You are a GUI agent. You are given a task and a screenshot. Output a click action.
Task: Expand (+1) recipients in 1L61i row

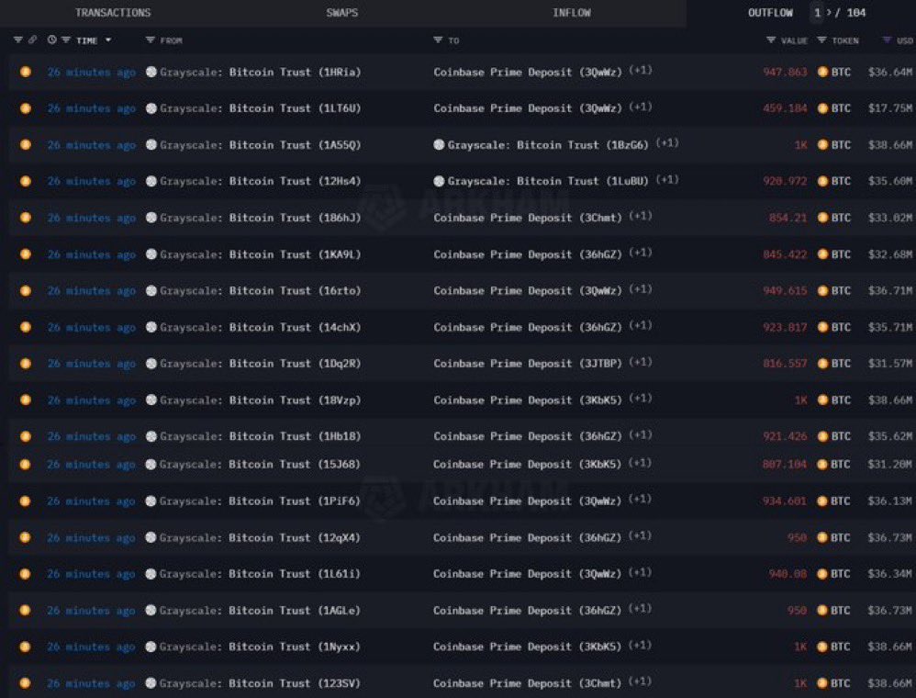[x=641, y=572]
